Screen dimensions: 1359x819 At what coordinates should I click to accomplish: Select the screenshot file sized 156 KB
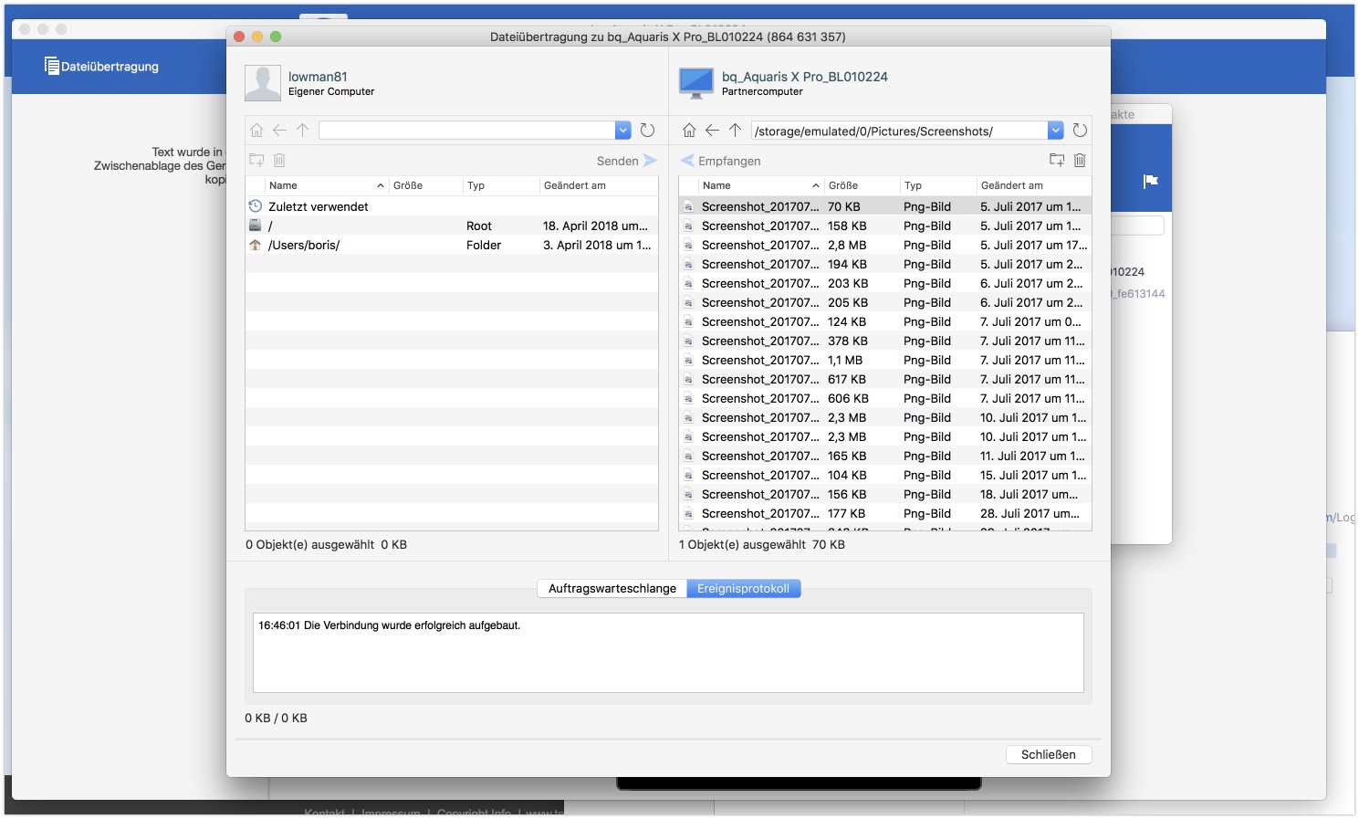(x=885, y=494)
